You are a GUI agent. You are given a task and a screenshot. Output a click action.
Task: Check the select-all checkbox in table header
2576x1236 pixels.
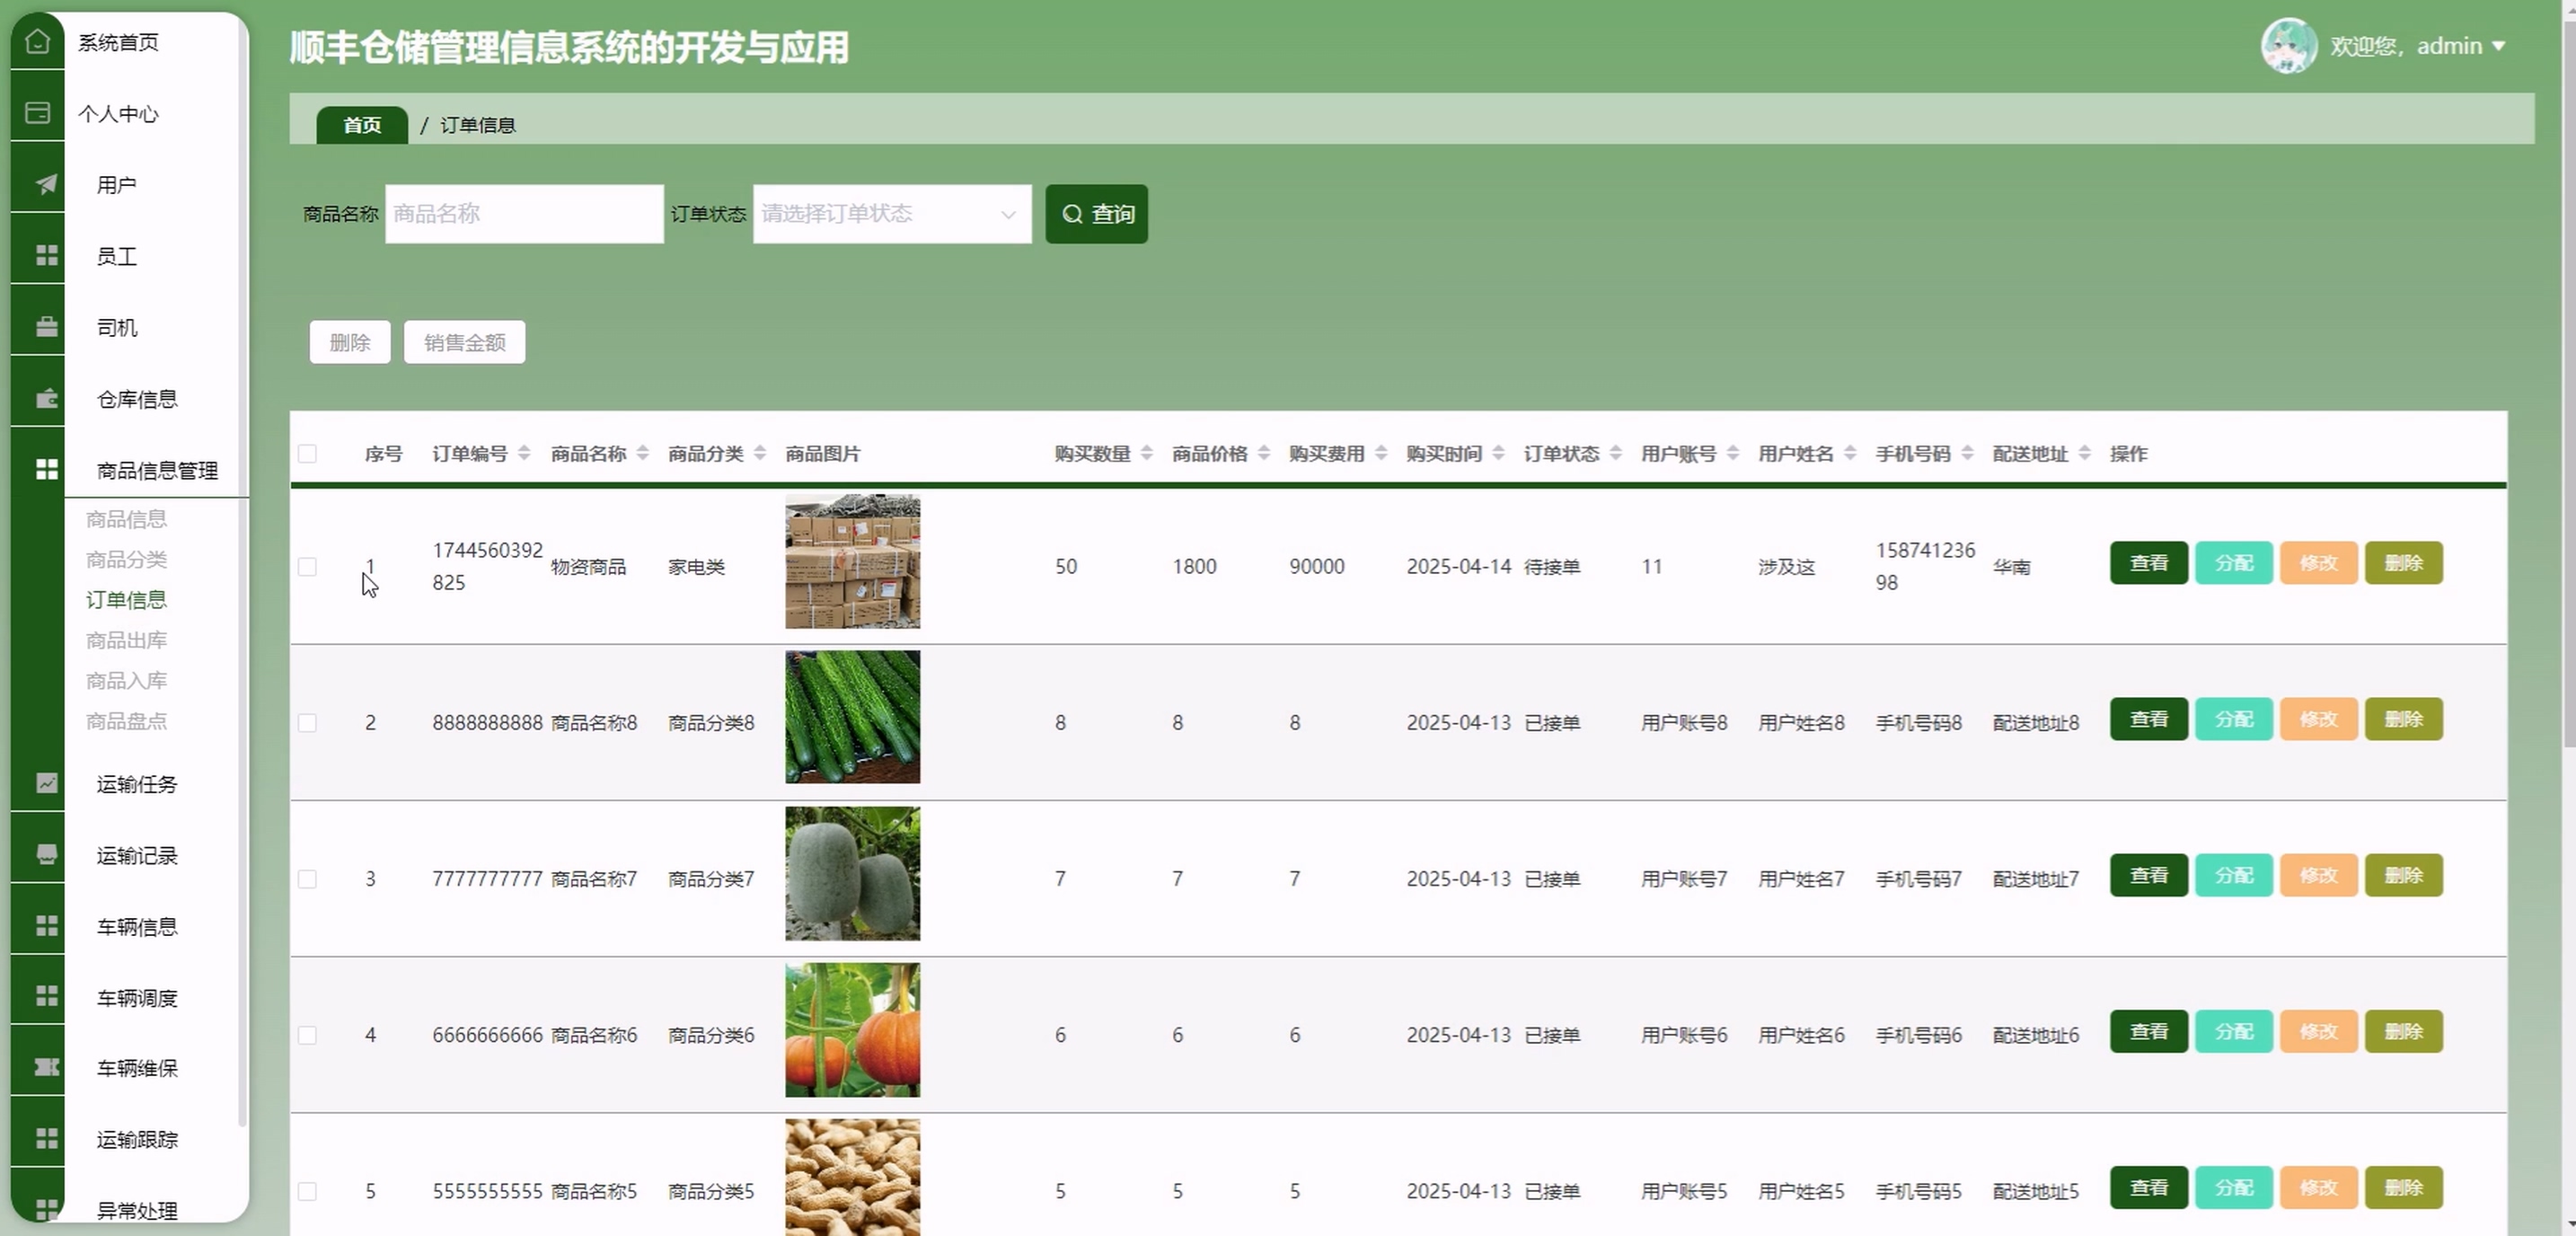pos(307,454)
